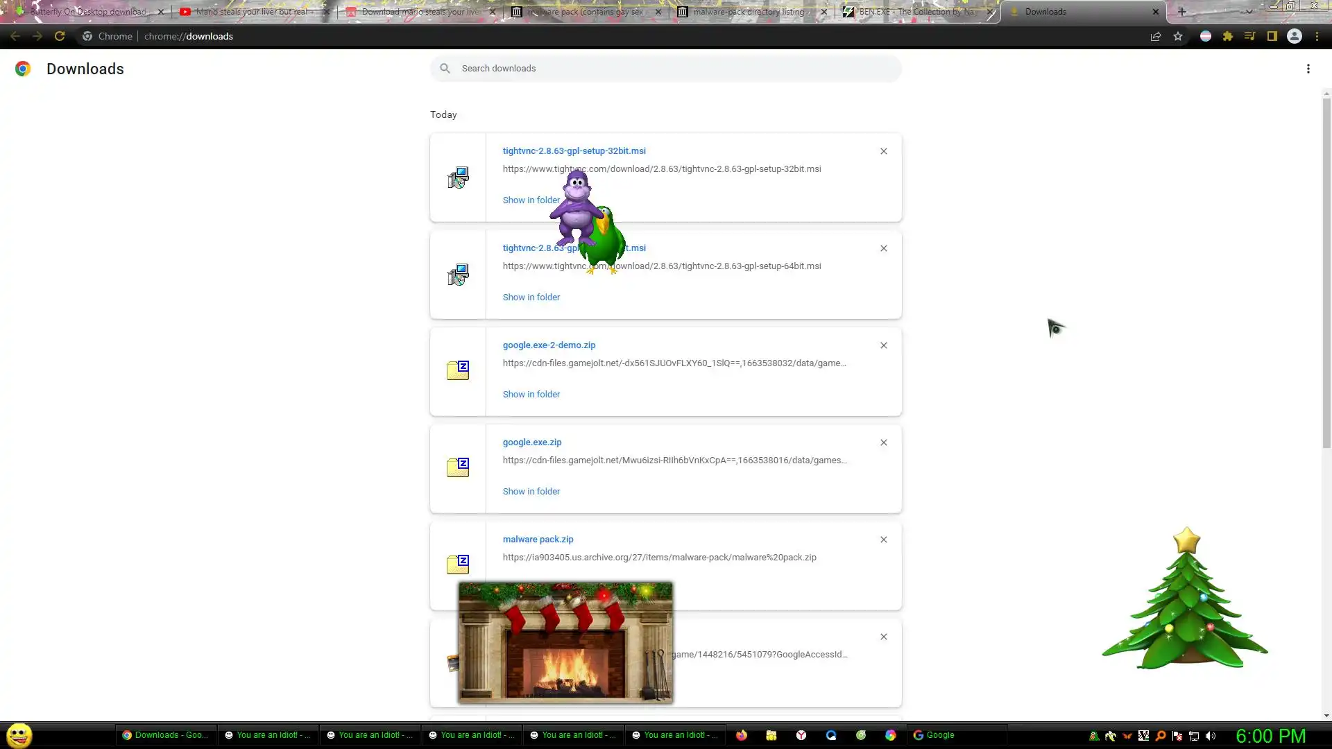Open the media controls icon in the toolbar
Viewport: 1332px width, 749px height.
(x=1250, y=36)
